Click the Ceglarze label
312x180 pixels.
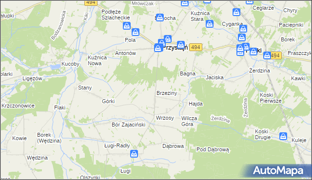[x=263, y=8]
